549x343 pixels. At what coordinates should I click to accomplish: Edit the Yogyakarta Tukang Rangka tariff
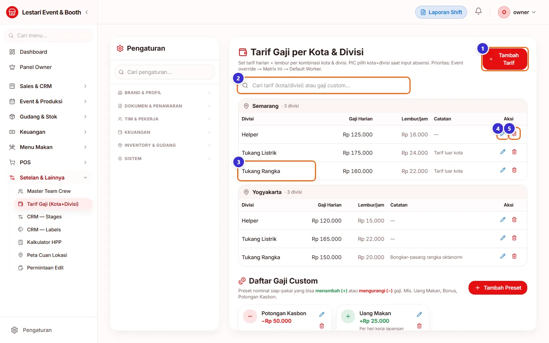(x=503, y=256)
